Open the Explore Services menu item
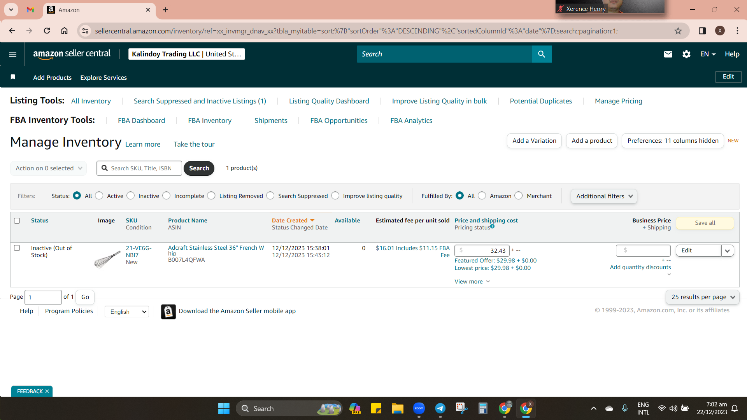Viewport: 747px width, 420px height. pos(103,77)
